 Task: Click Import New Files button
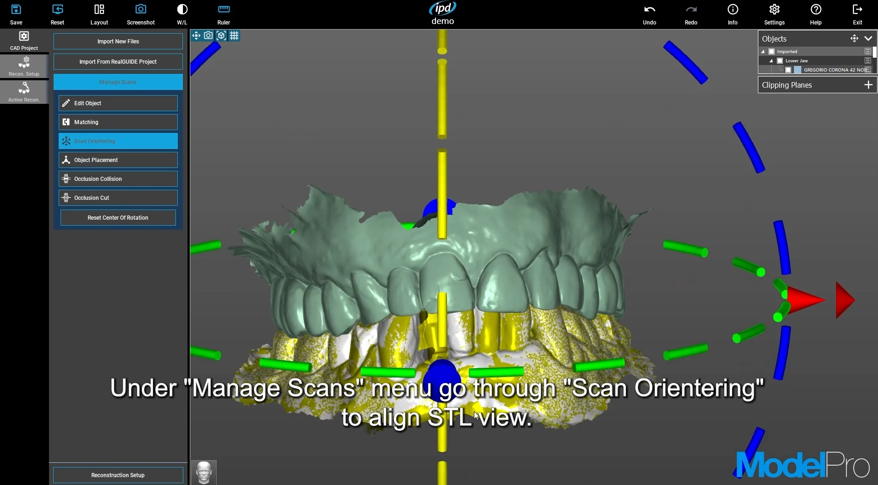[x=118, y=41]
